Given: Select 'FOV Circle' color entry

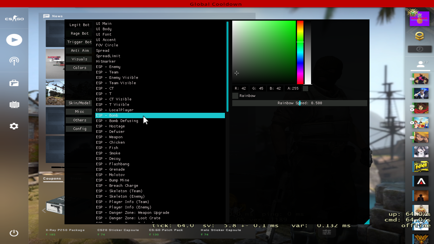Looking at the screenshot, I should pos(160,45).
